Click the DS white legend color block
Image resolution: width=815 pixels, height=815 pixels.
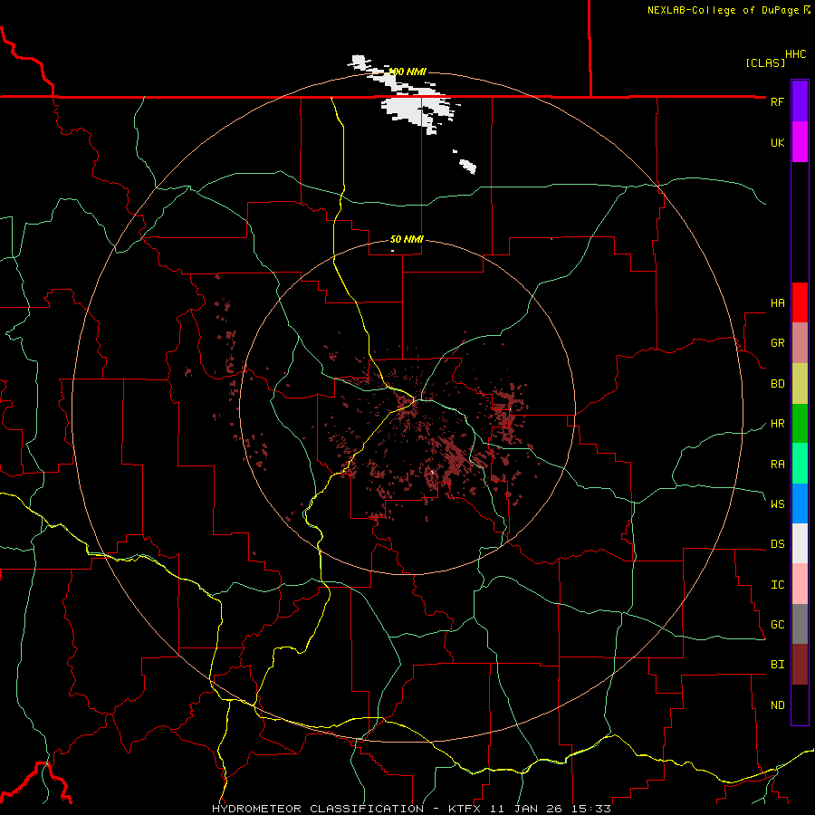coord(800,543)
